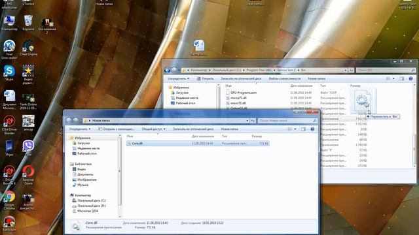The width and height of the screenshot is (419, 235).
Task: Sort by Размер column in Bin window
Action: (355, 86)
